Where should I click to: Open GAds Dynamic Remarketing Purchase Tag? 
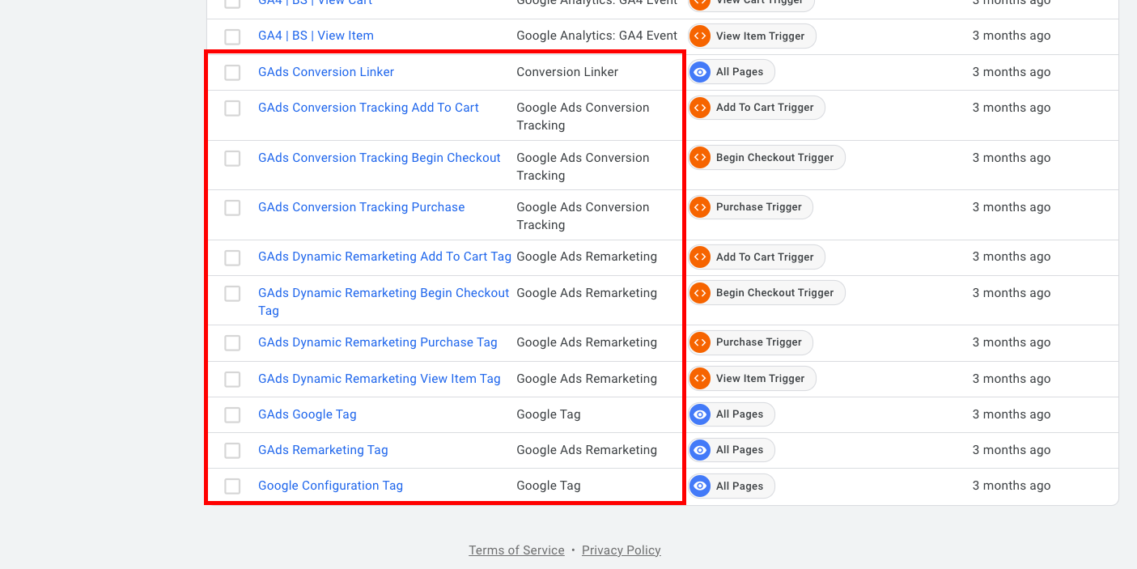point(378,342)
